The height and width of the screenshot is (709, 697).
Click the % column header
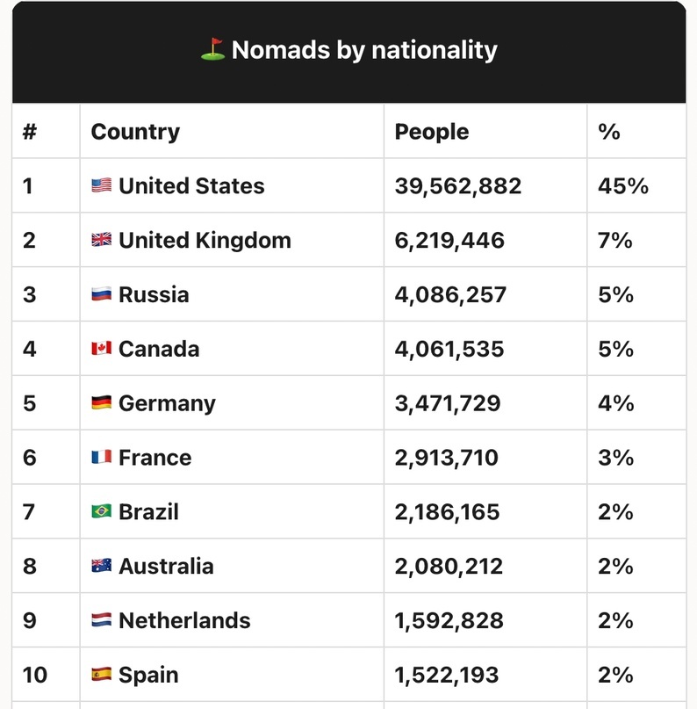pos(609,132)
